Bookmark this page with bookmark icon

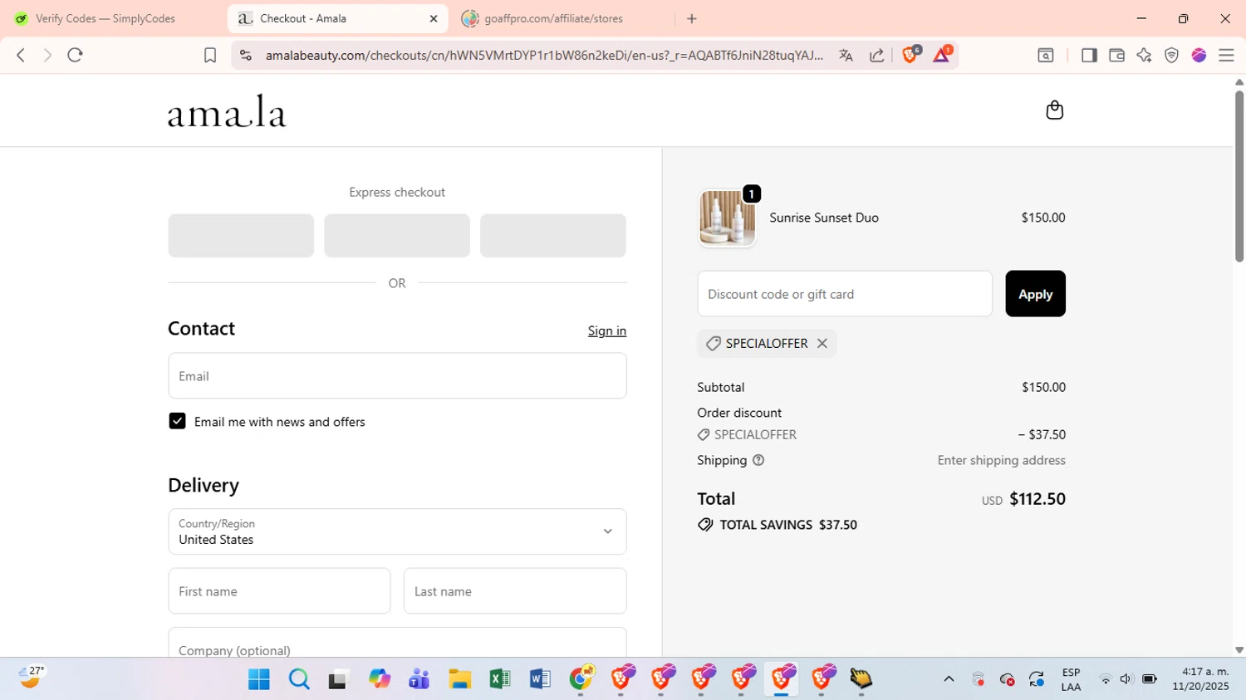pos(210,55)
